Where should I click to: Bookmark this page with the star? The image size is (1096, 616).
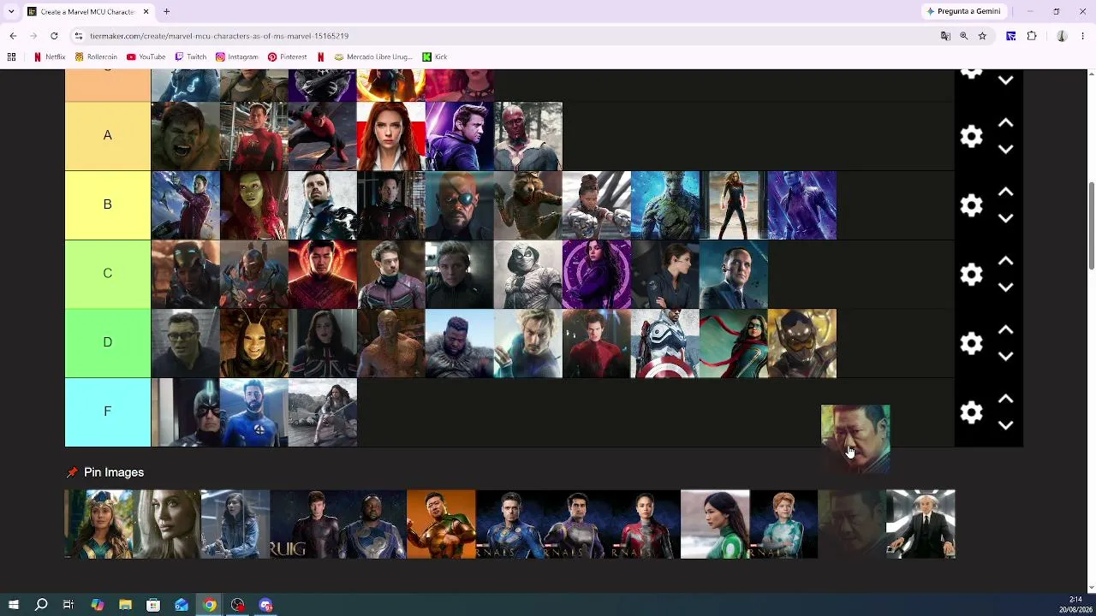coord(983,36)
